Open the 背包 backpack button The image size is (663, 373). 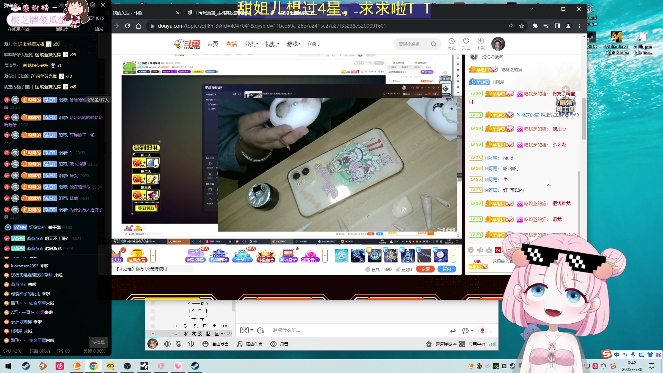446,269
